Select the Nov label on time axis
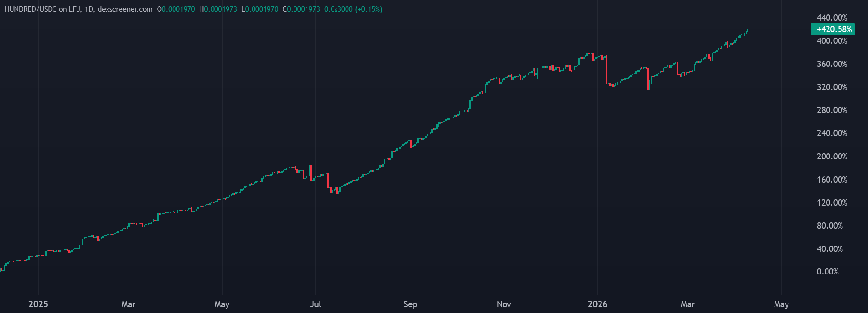The image size is (868, 313). [504, 304]
